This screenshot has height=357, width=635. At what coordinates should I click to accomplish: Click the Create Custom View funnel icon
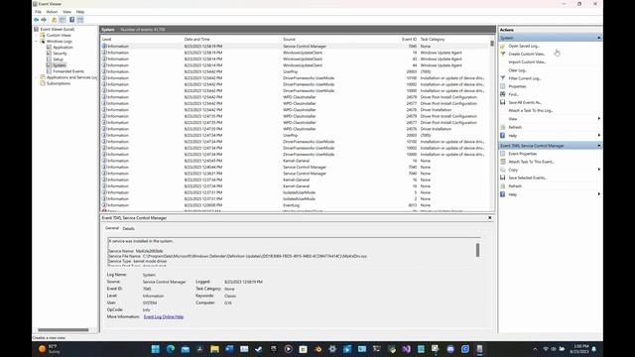[503, 54]
